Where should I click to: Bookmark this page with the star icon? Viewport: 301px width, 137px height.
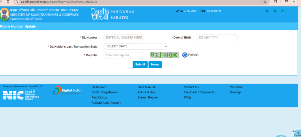(x=265, y=1)
